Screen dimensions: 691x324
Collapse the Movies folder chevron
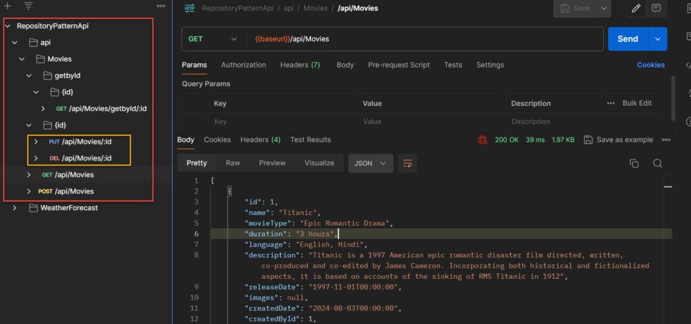(22, 59)
